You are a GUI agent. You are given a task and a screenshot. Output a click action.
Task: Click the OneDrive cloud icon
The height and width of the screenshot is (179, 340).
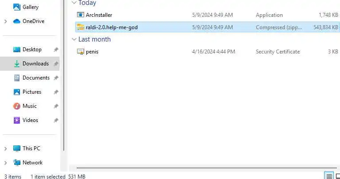[x=17, y=21]
